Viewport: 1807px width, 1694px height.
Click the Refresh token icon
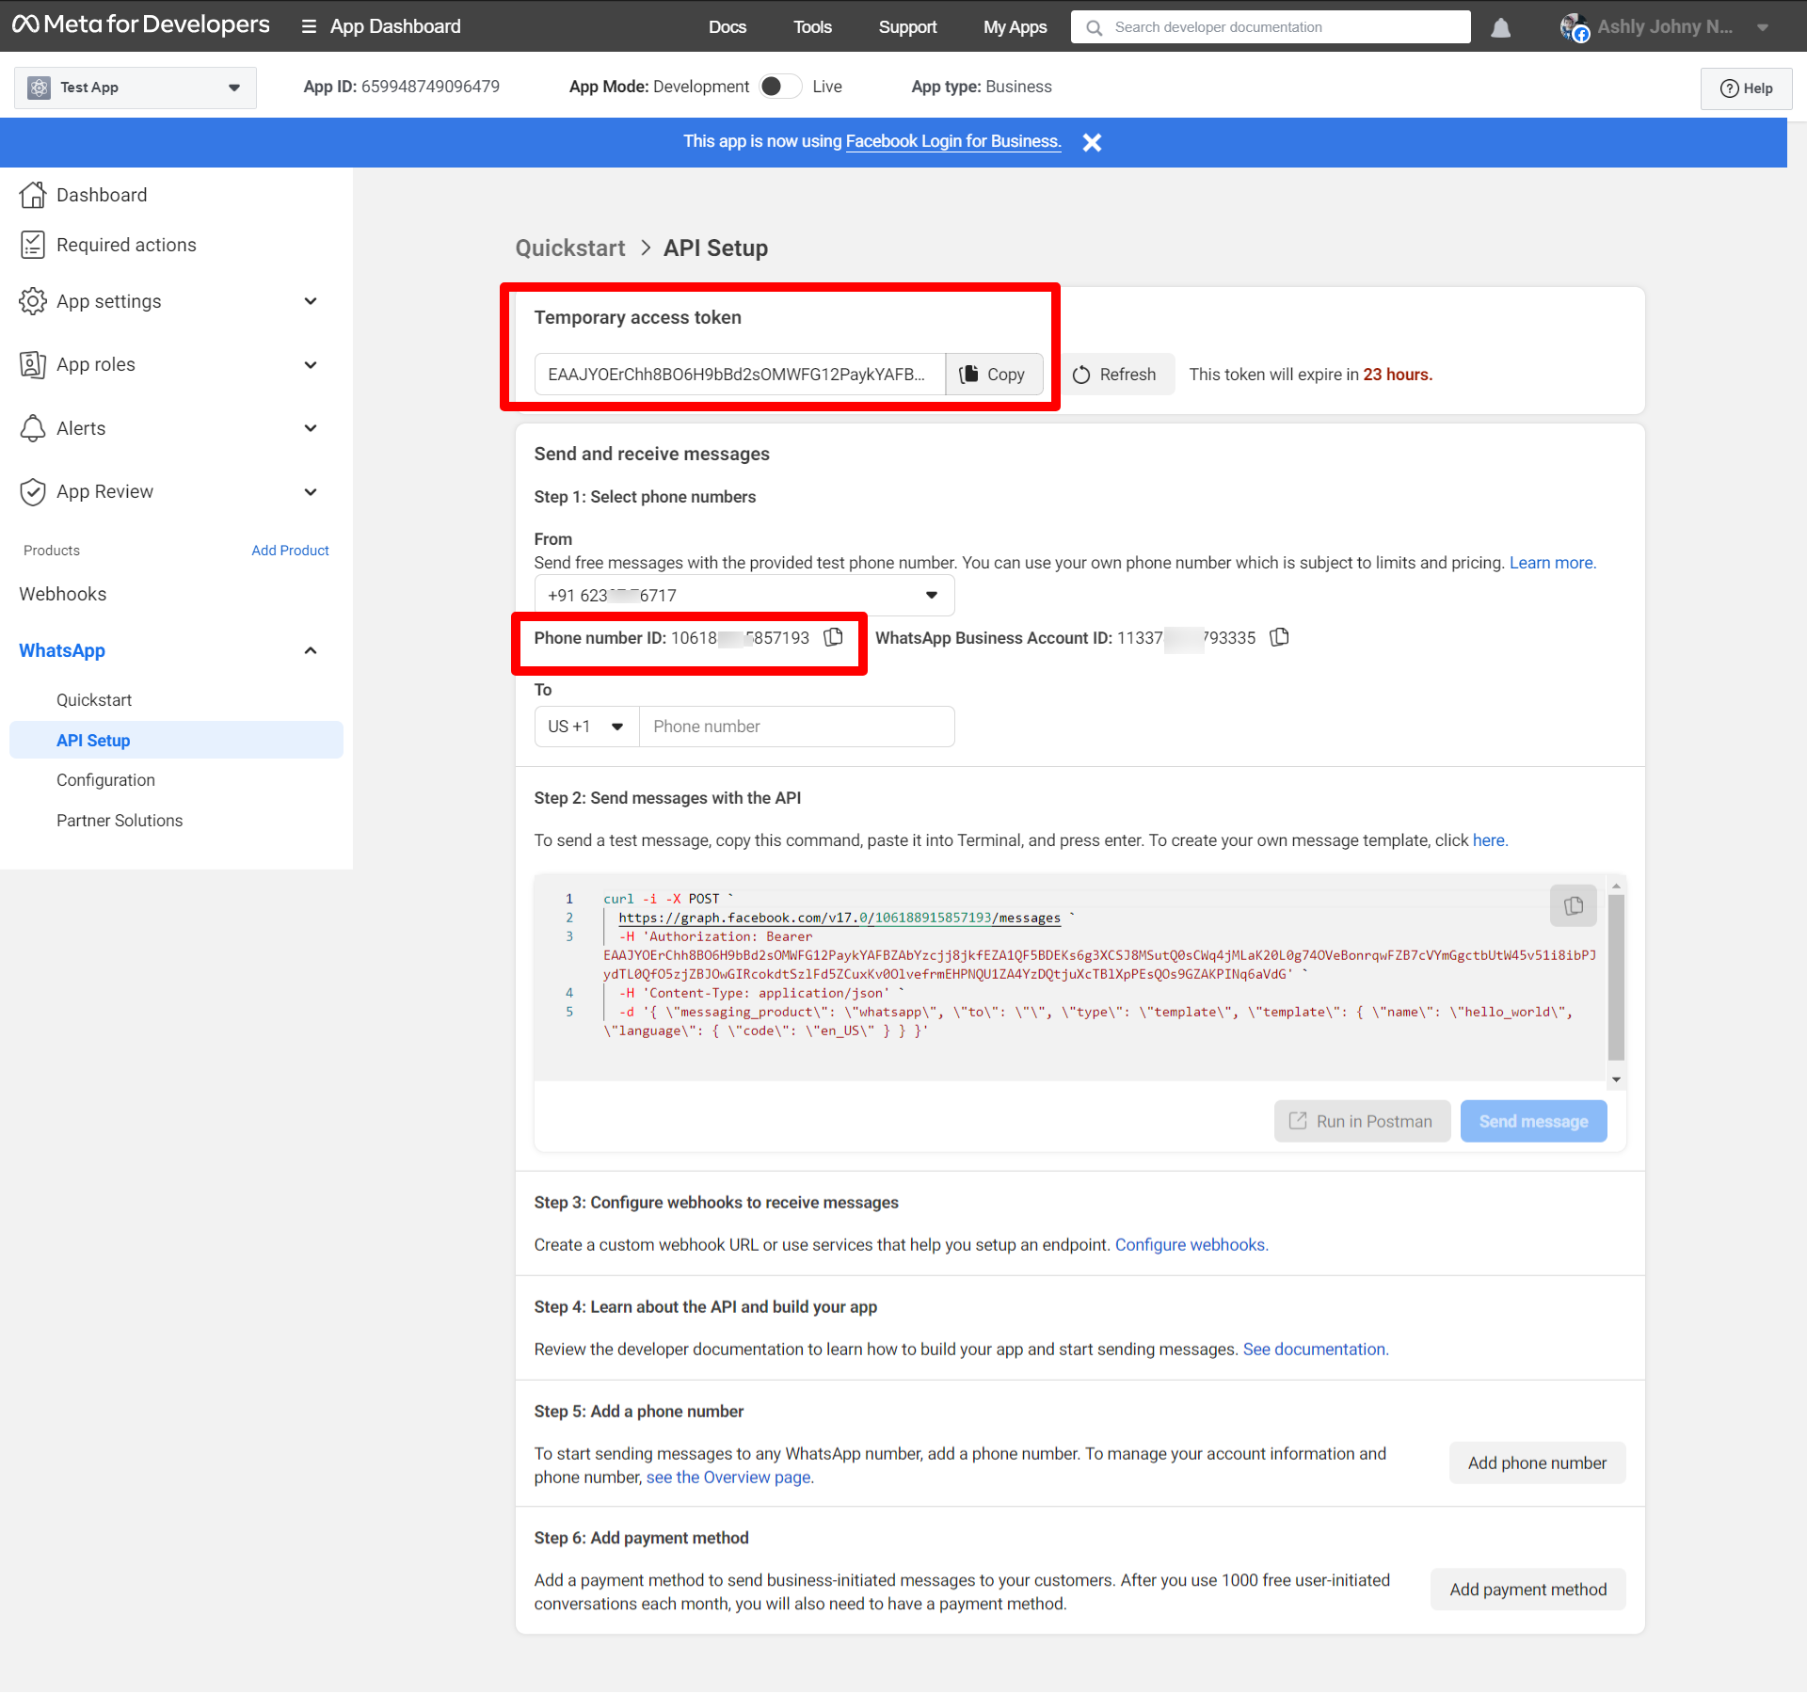tap(1081, 375)
